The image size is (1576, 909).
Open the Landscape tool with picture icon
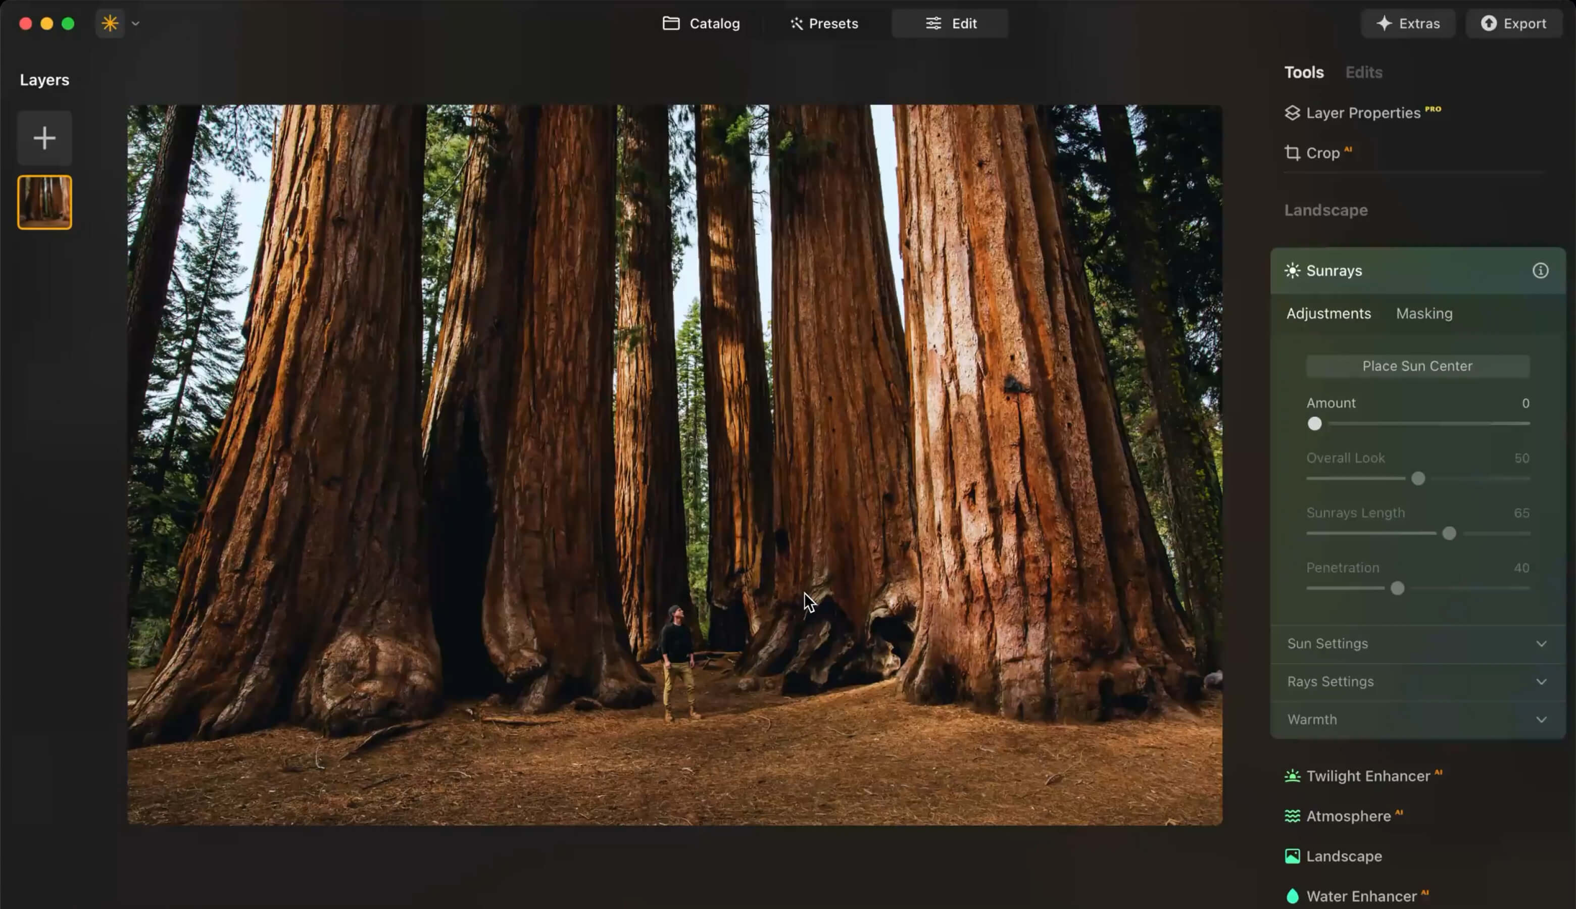(1343, 856)
